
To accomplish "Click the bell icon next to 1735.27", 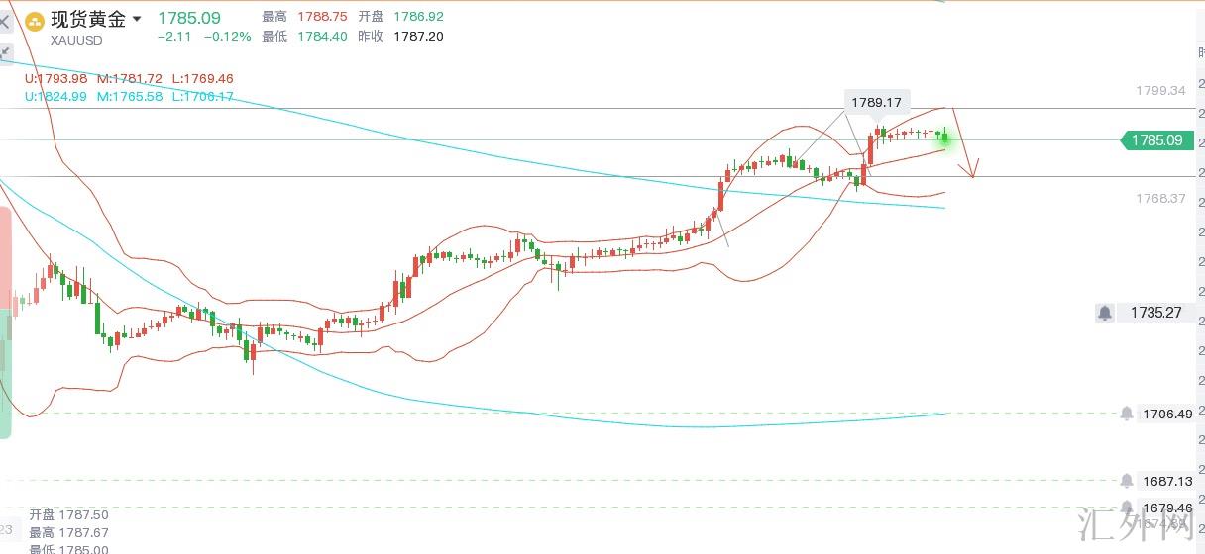I will tap(1104, 313).
